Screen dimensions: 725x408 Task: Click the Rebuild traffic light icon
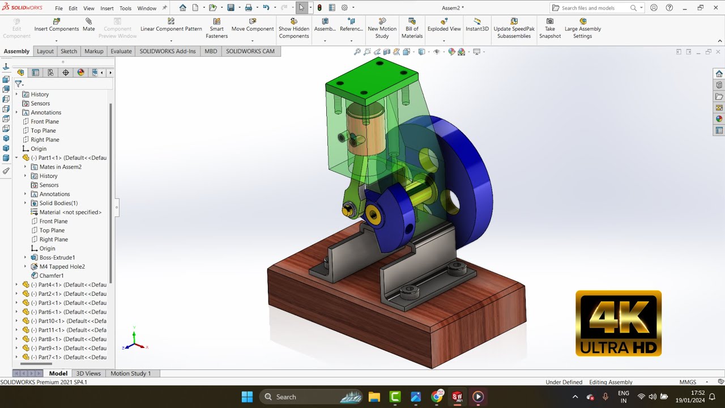pos(319,8)
